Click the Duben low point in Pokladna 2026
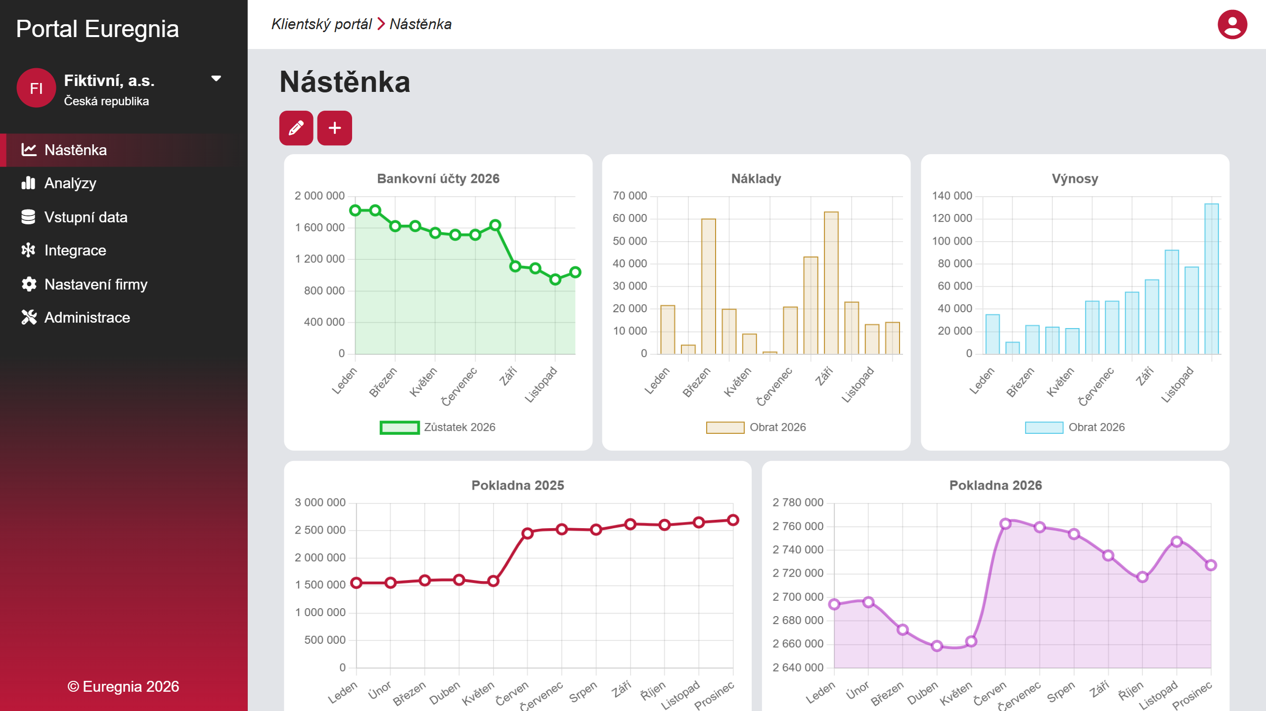The width and height of the screenshot is (1266, 711). point(937,646)
